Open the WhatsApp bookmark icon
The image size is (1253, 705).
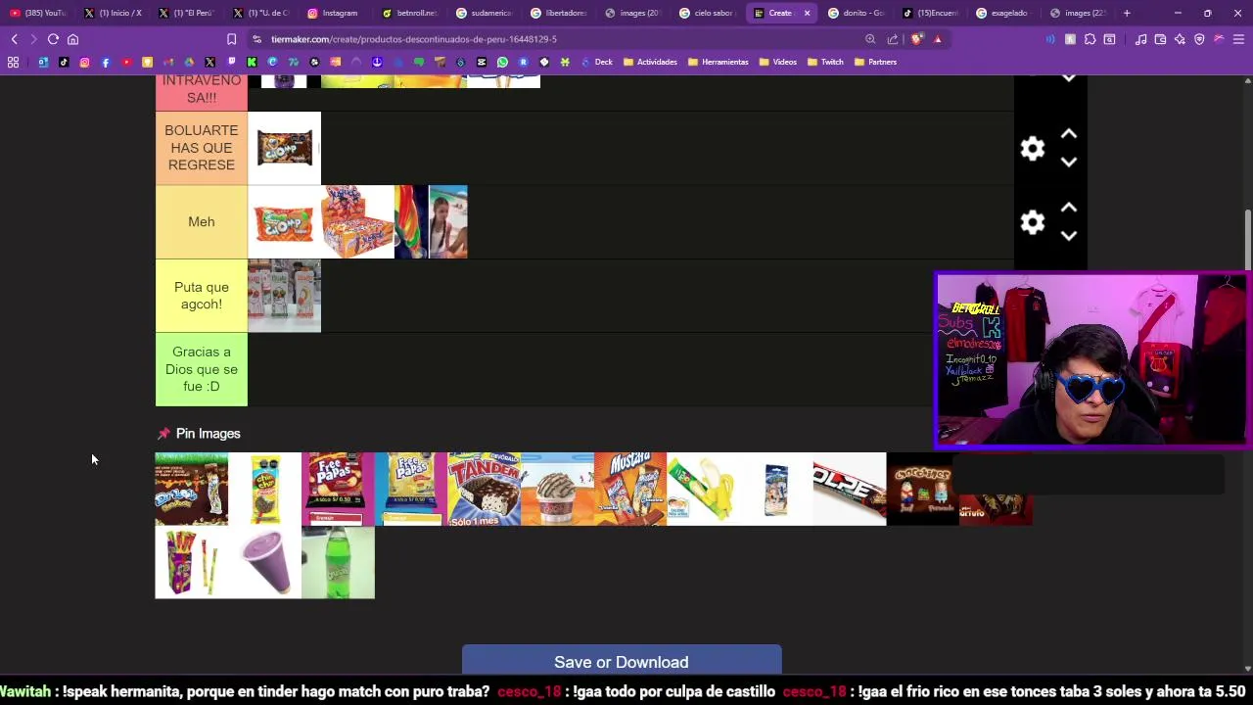pyautogui.click(x=502, y=62)
